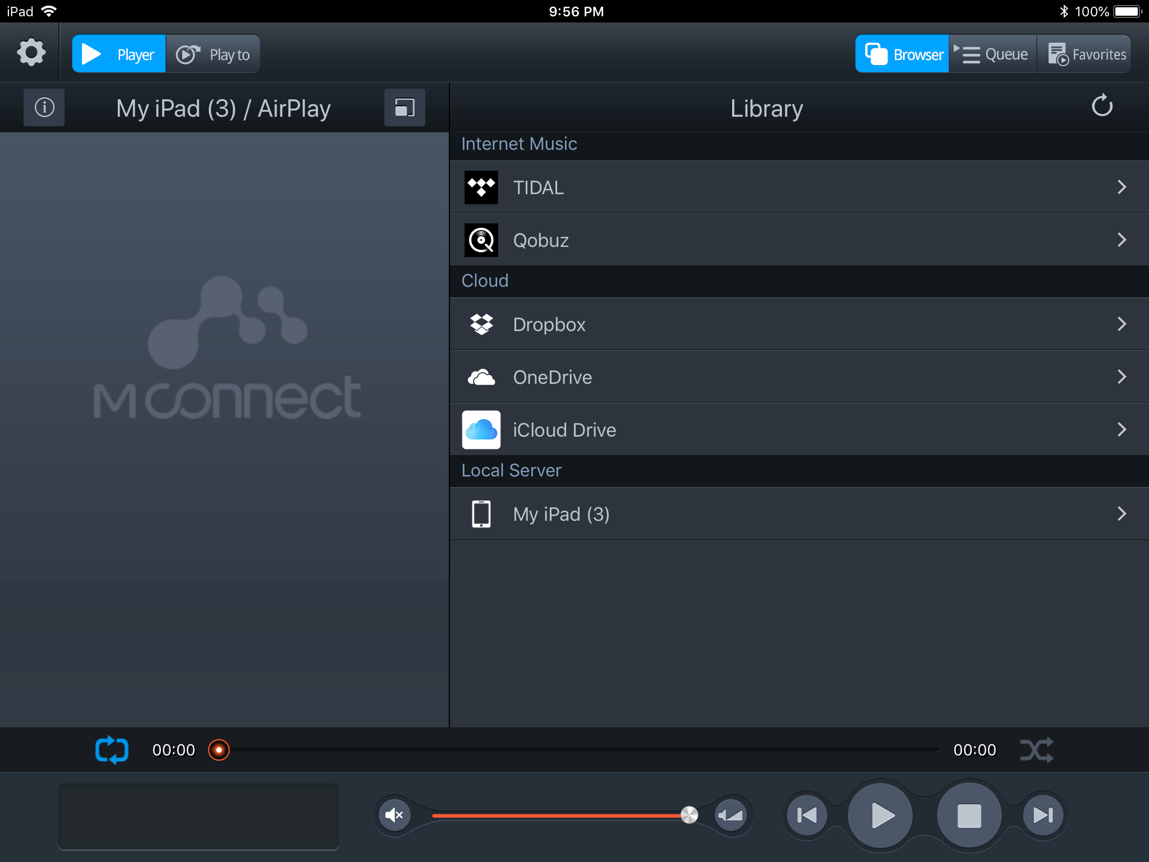Select the TIDAL text label
Image resolution: width=1149 pixels, height=862 pixels.
pos(538,187)
